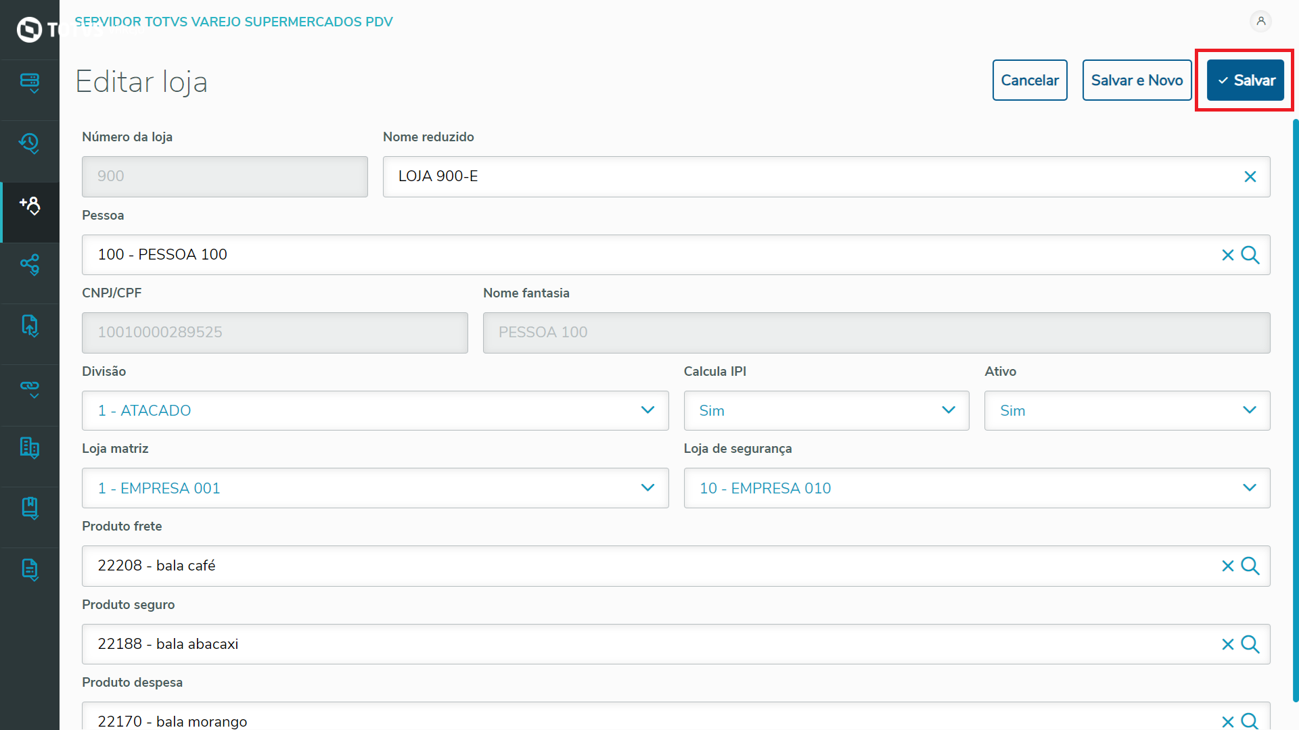Viewport: 1299px width, 730px height.
Task: Click the building sidebar icon
Action: tap(30, 447)
